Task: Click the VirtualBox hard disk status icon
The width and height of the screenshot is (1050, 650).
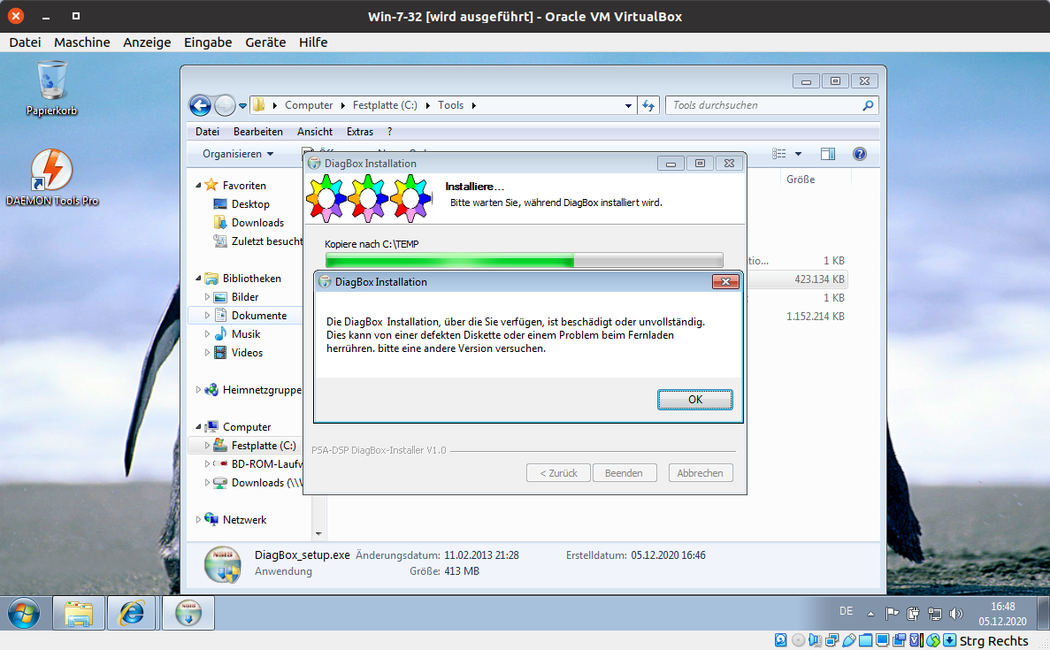Action: [781, 640]
